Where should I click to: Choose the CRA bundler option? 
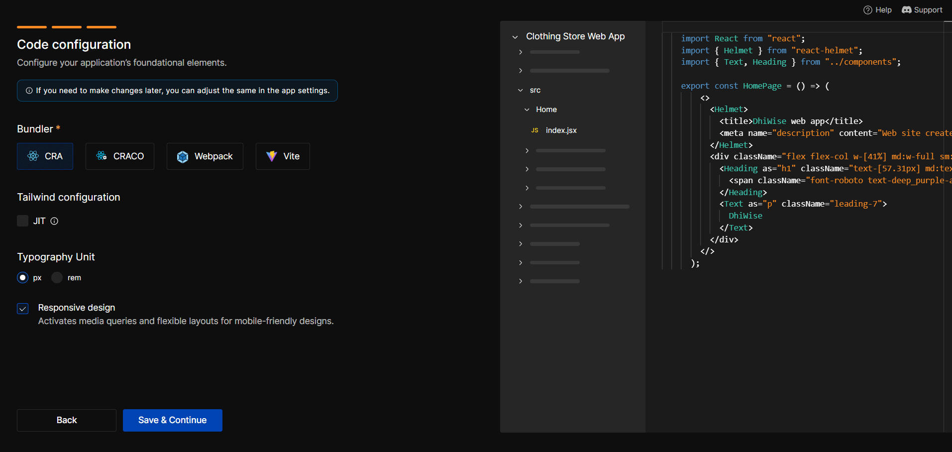pos(45,156)
